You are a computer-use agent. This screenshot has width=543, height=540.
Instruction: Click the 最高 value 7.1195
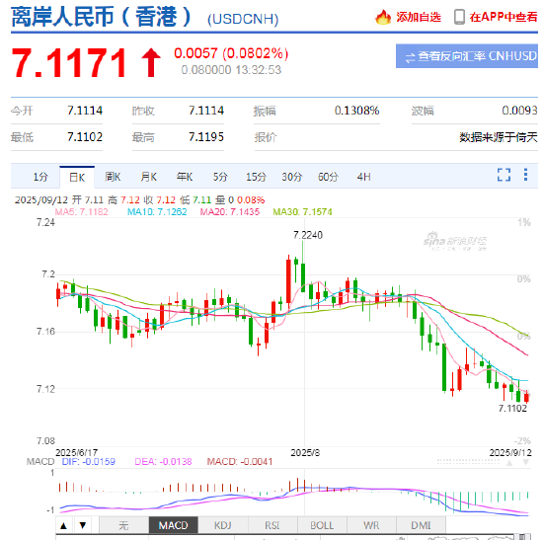click(206, 137)
